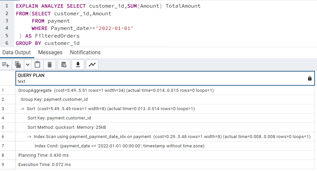Place cursor on GROUP BY line in editor
Image resolution: width=317 pixels, height=171 pixels.
point(48,43)
